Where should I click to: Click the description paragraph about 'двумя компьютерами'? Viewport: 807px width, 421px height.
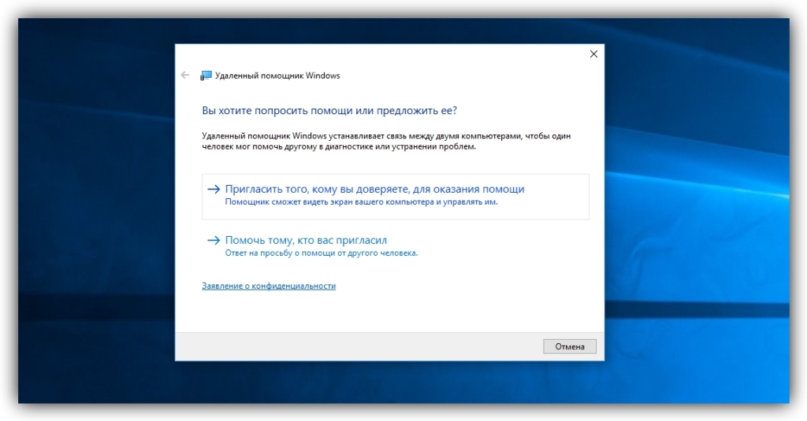tap(386, 142)
